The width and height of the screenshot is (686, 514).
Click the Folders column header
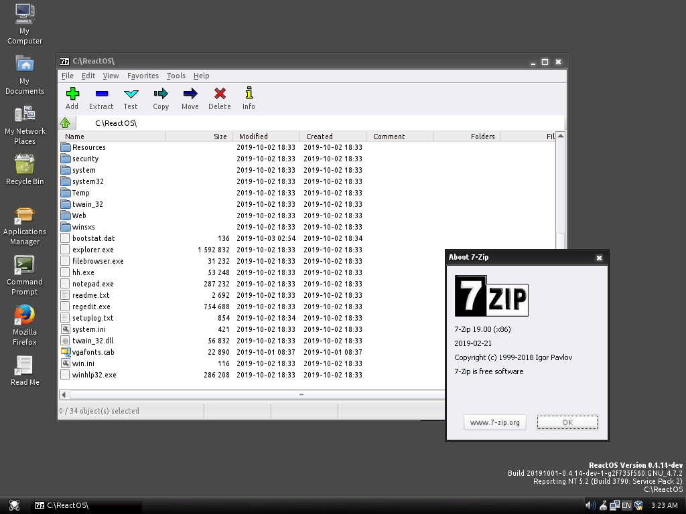pyautogui.click(x=467, y=137)
